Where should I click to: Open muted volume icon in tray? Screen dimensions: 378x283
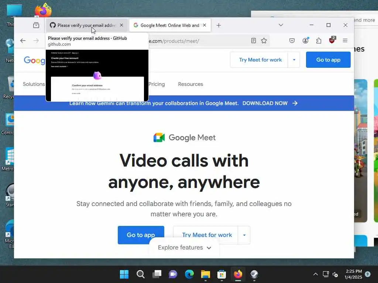coord(335,274)
